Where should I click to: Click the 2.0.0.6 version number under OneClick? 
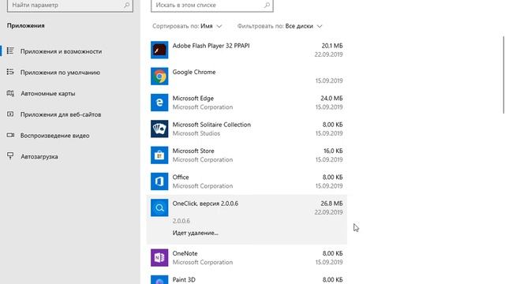click(x=181, y=221)
